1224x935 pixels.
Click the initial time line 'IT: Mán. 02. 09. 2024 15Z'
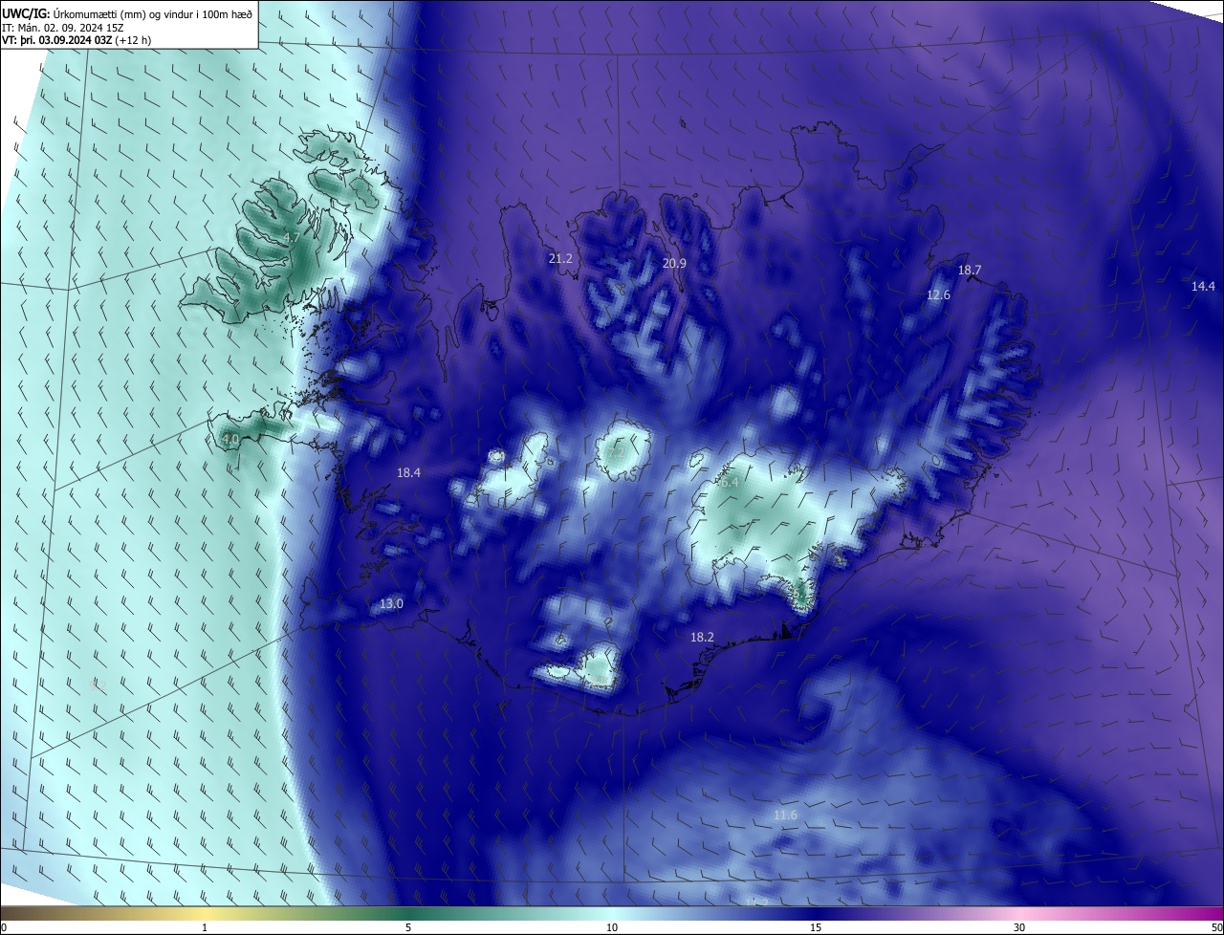(x=63, y=27)
